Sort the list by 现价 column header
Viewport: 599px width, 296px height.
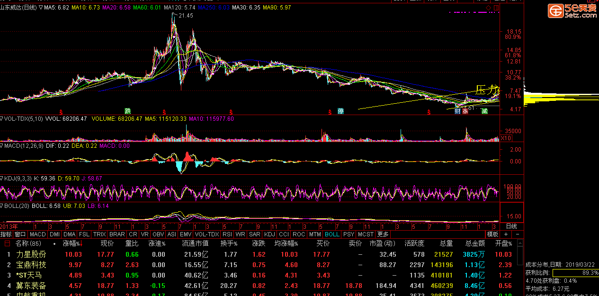click(107, 244)
